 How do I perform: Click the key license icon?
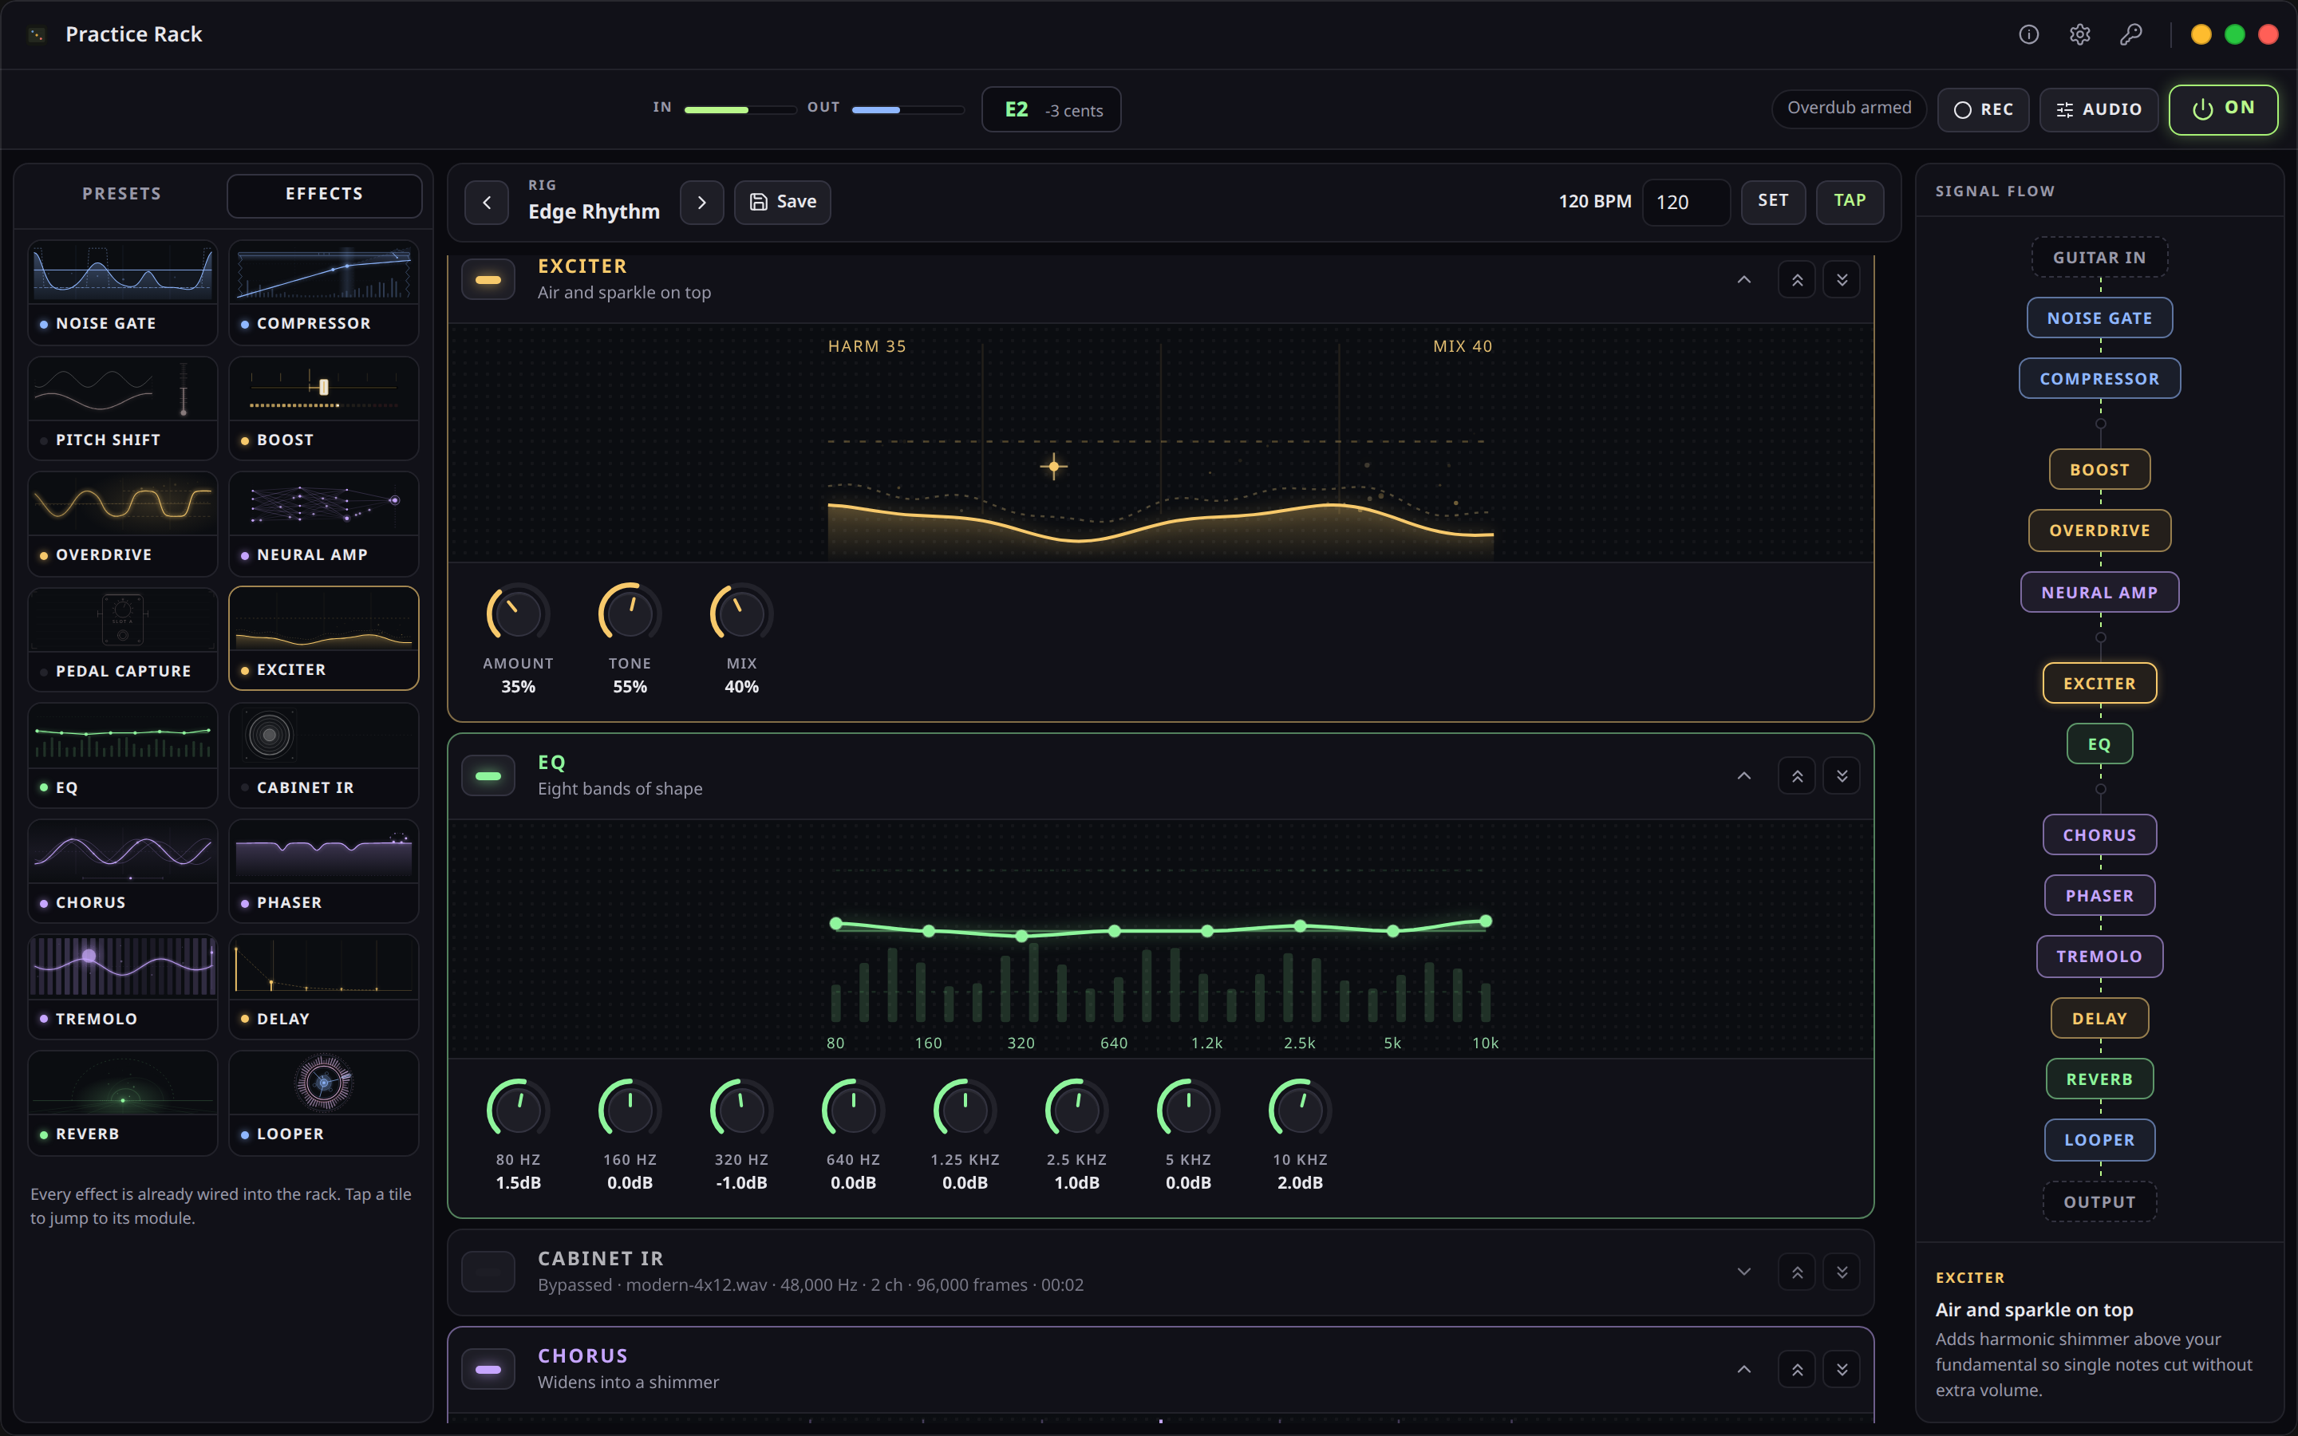tap(2131, 34)
